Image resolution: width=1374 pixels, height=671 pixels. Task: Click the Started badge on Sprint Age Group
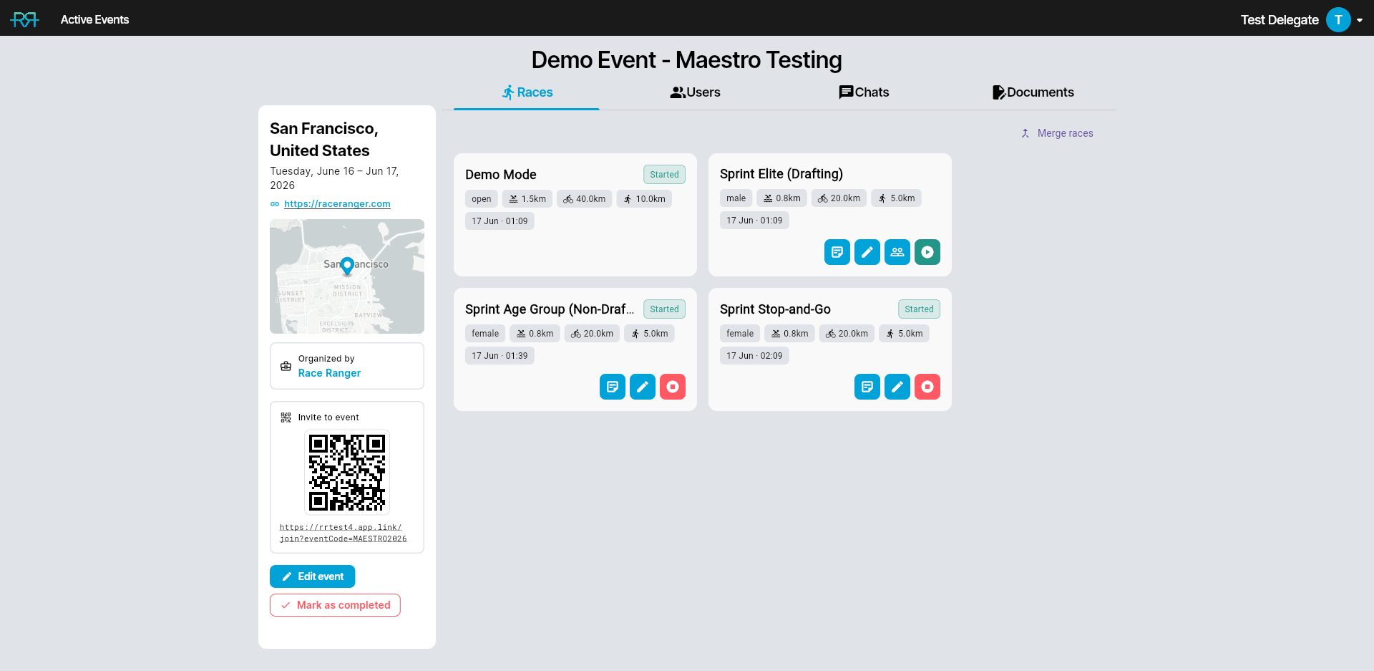[664, 309]
